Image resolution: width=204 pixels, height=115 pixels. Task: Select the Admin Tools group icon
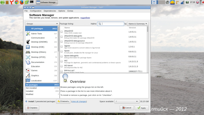[28, 34]
